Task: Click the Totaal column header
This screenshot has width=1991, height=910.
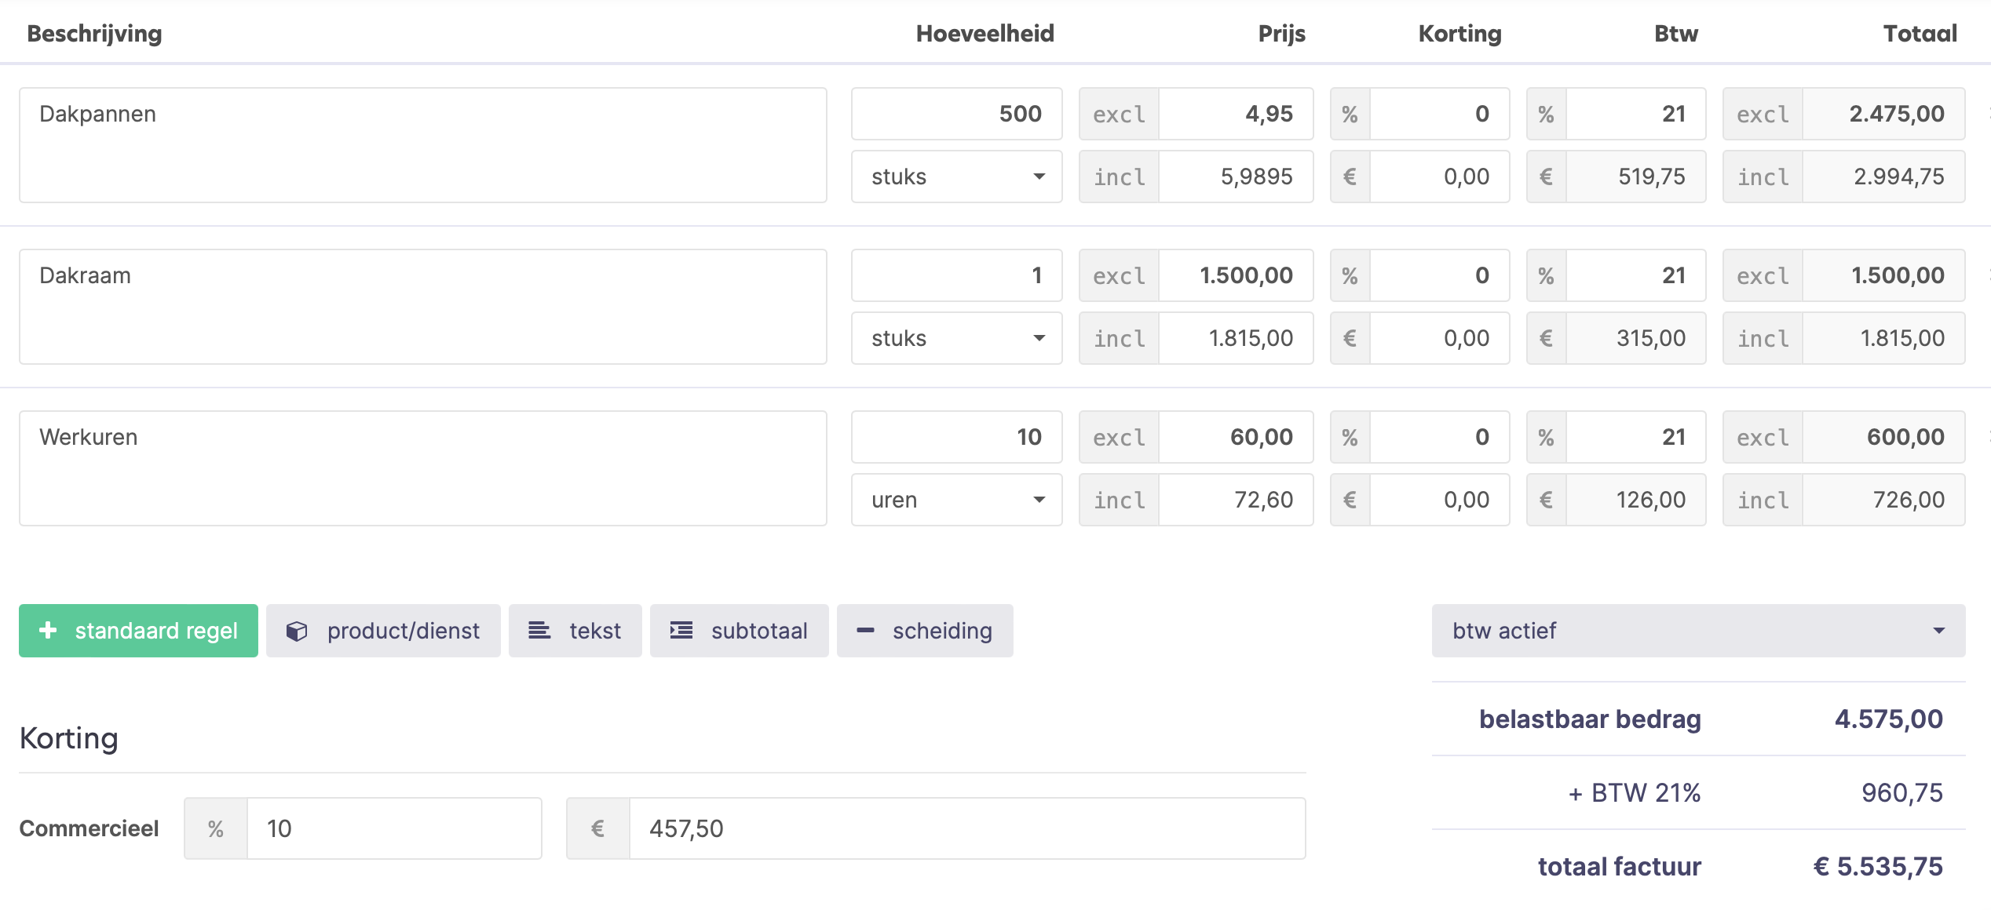Action: point(1920,34)
